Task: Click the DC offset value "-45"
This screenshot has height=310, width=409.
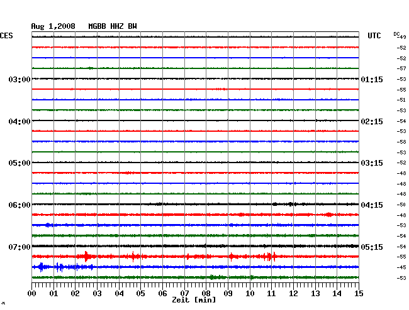Action: pos(401,267)
